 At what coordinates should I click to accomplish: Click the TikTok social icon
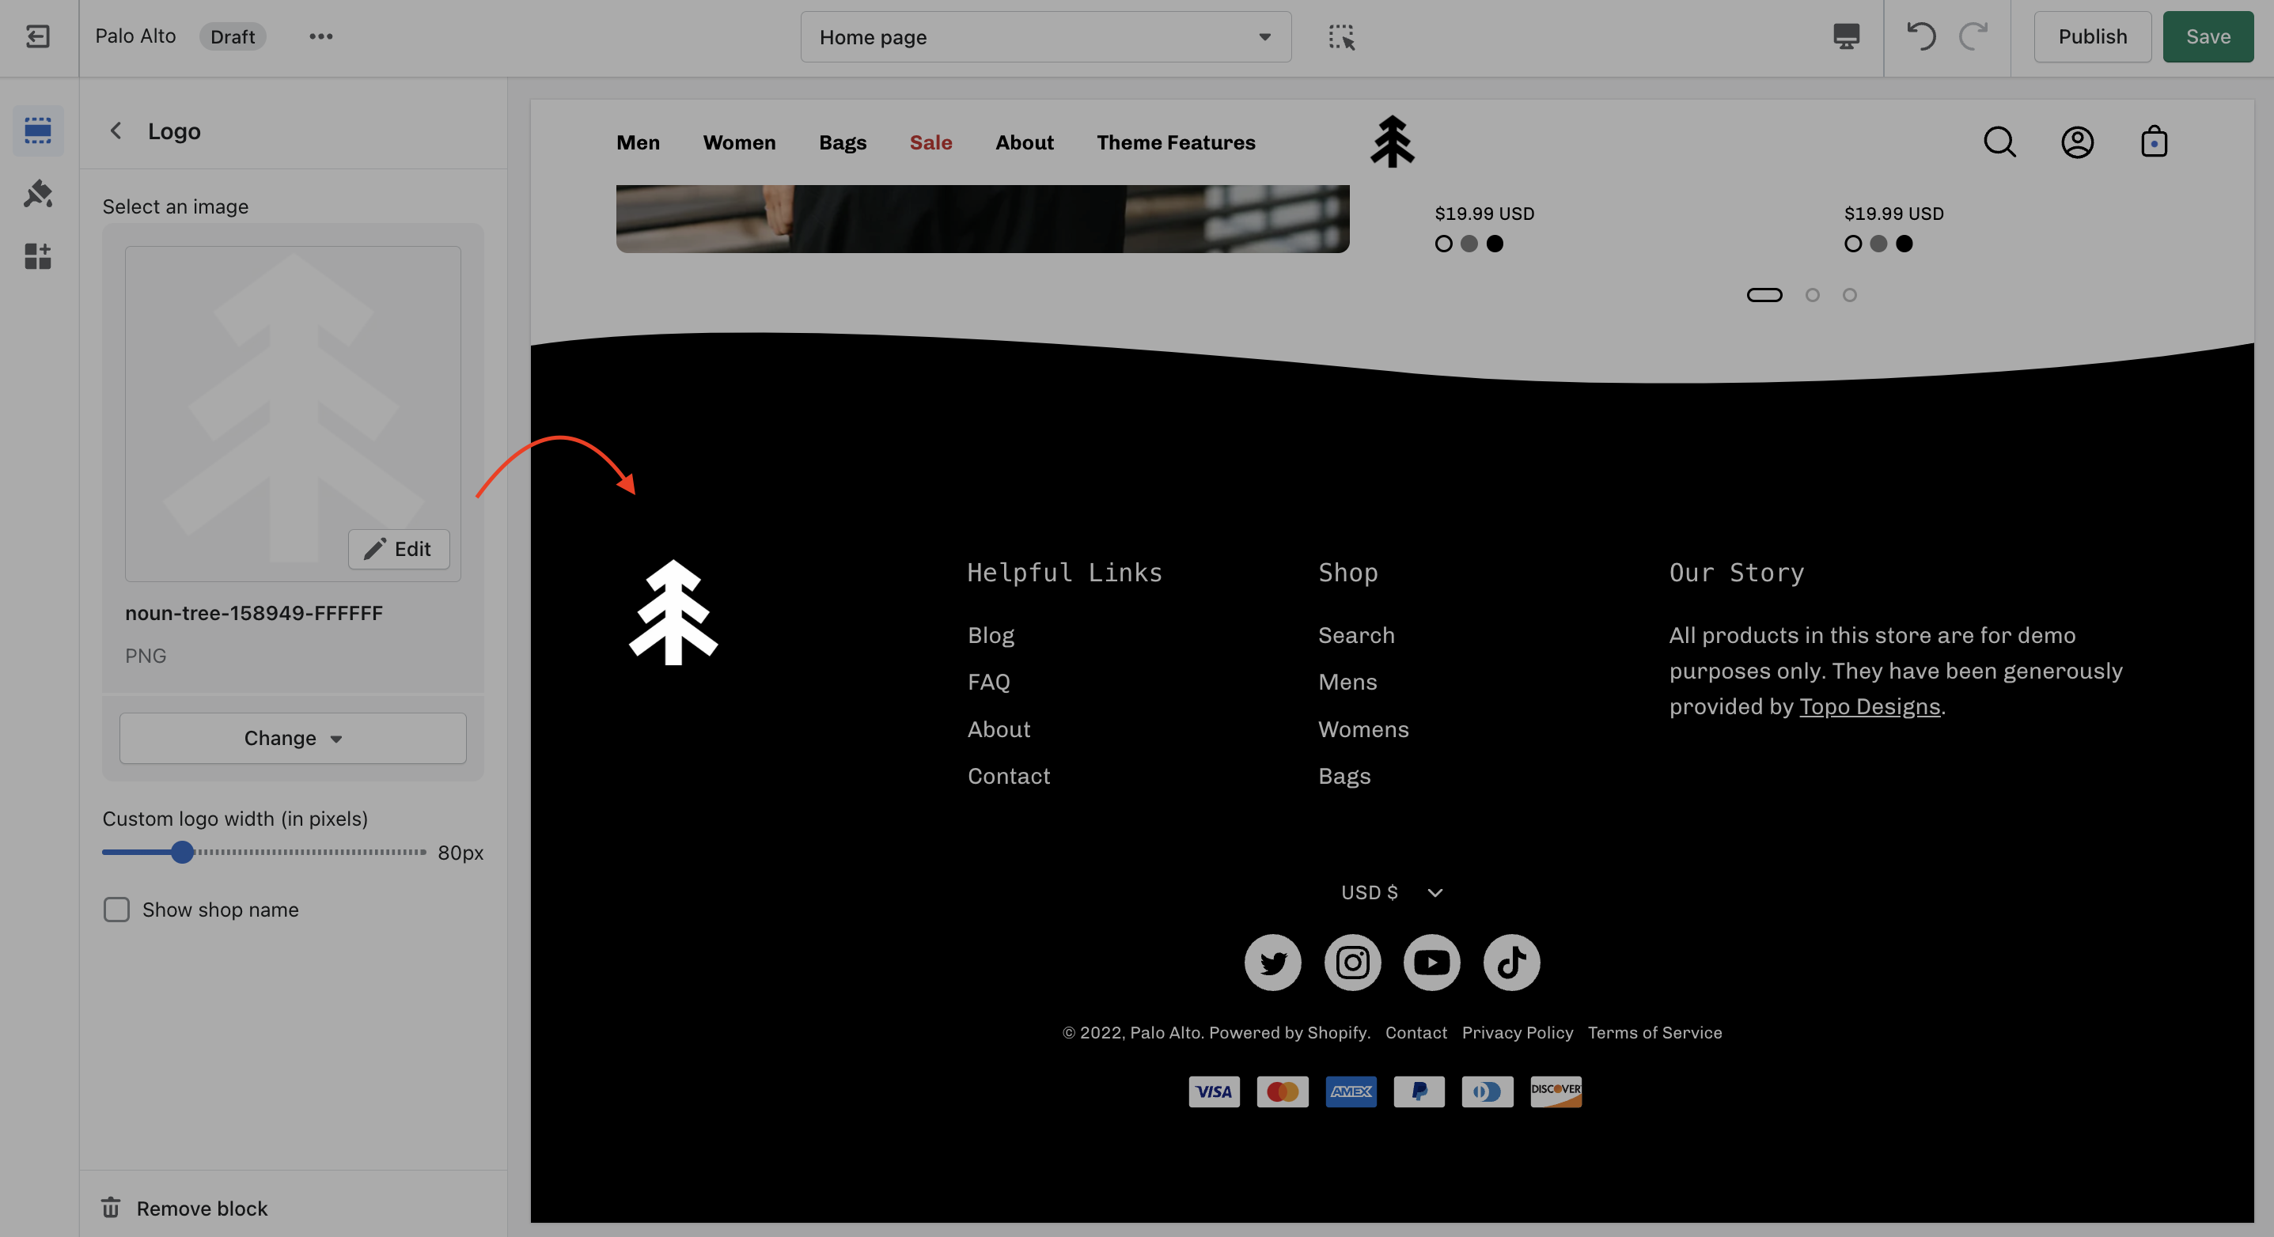[1510, 962]
